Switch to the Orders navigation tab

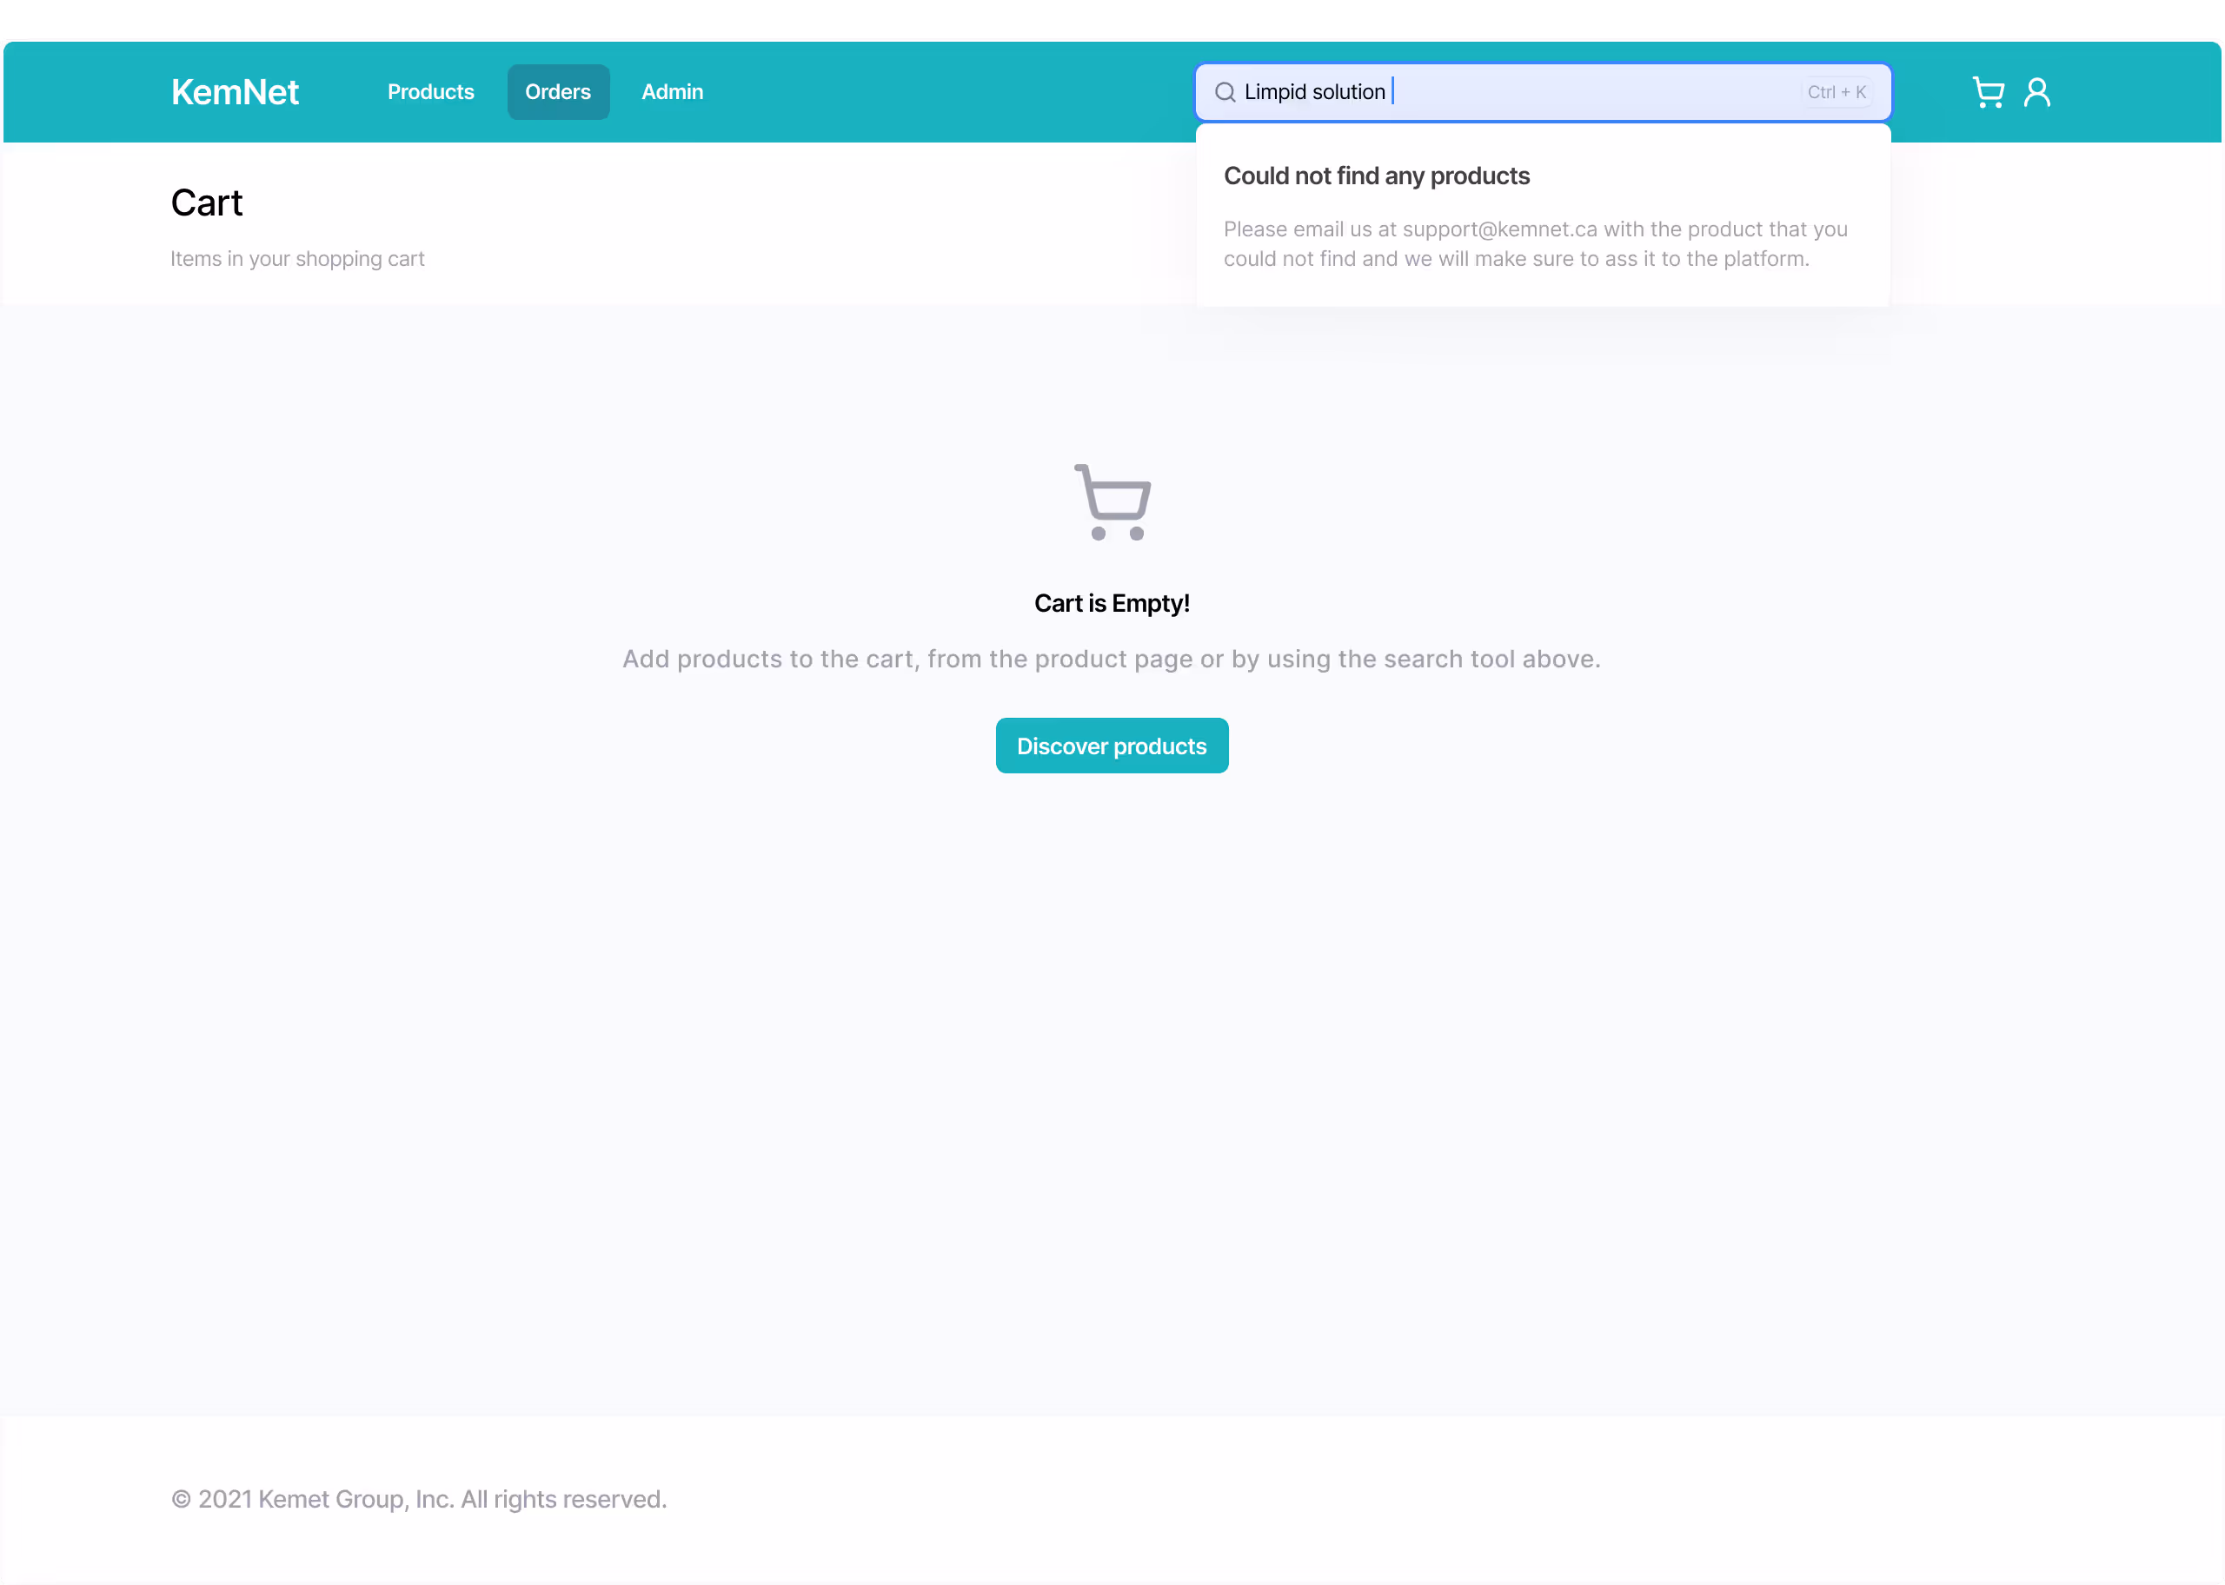click(x=557, y=93)
